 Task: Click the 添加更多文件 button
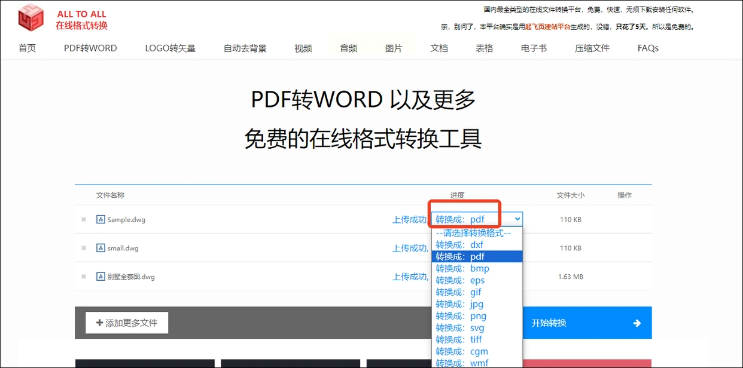(127, 323)
